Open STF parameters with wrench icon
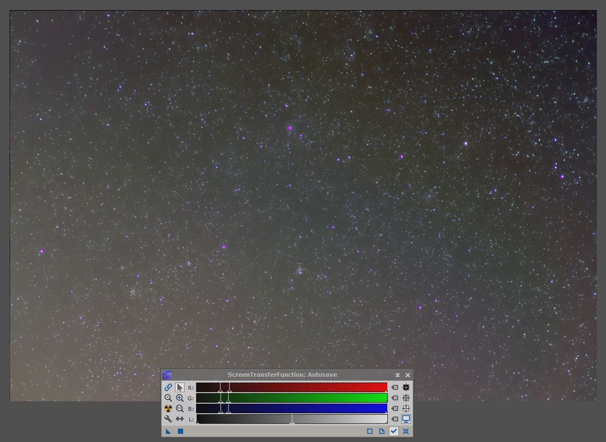 [168, 419]
